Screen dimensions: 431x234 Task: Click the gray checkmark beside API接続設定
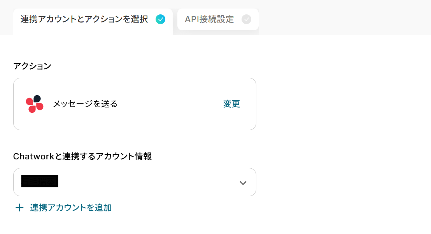(x=246, y=19)
